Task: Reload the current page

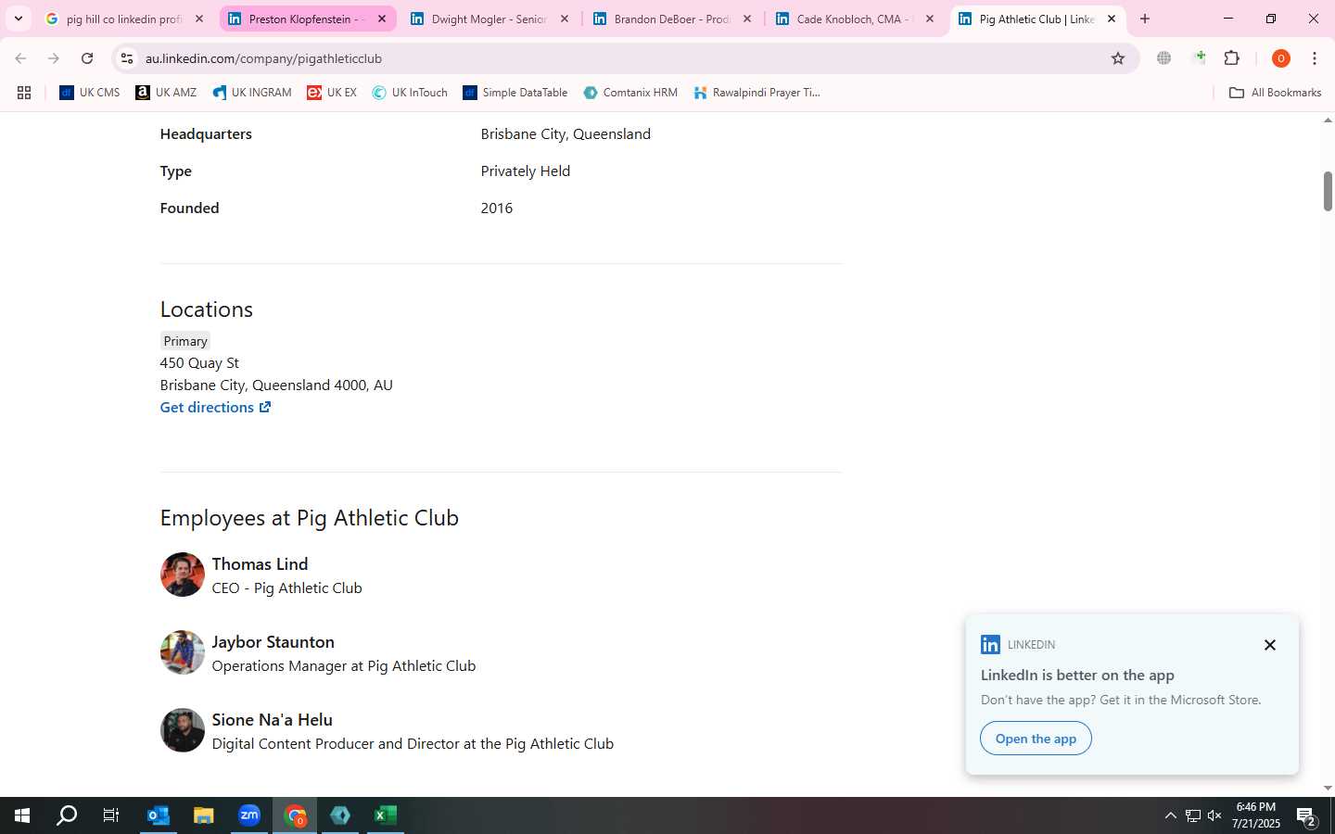Action: (87, 58)
